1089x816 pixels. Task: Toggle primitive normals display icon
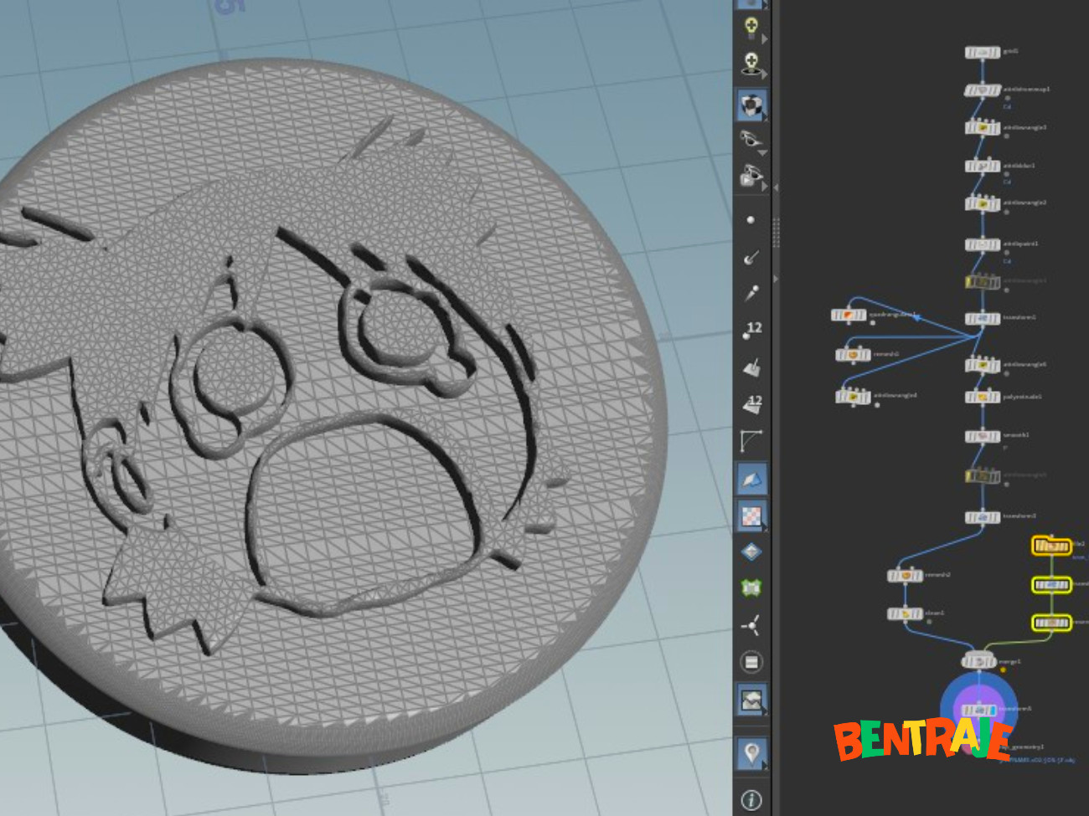click(751, 367)
